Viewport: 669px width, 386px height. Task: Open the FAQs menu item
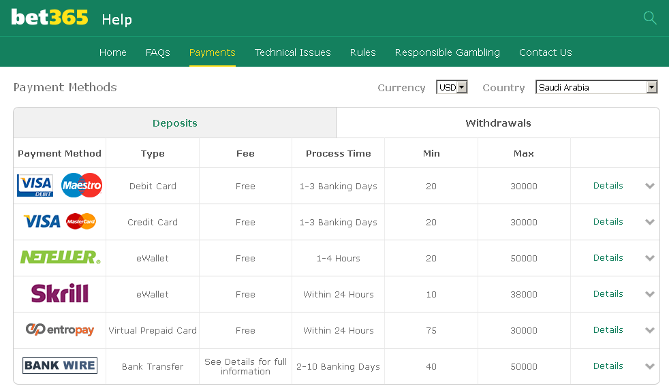pos(158,52)
